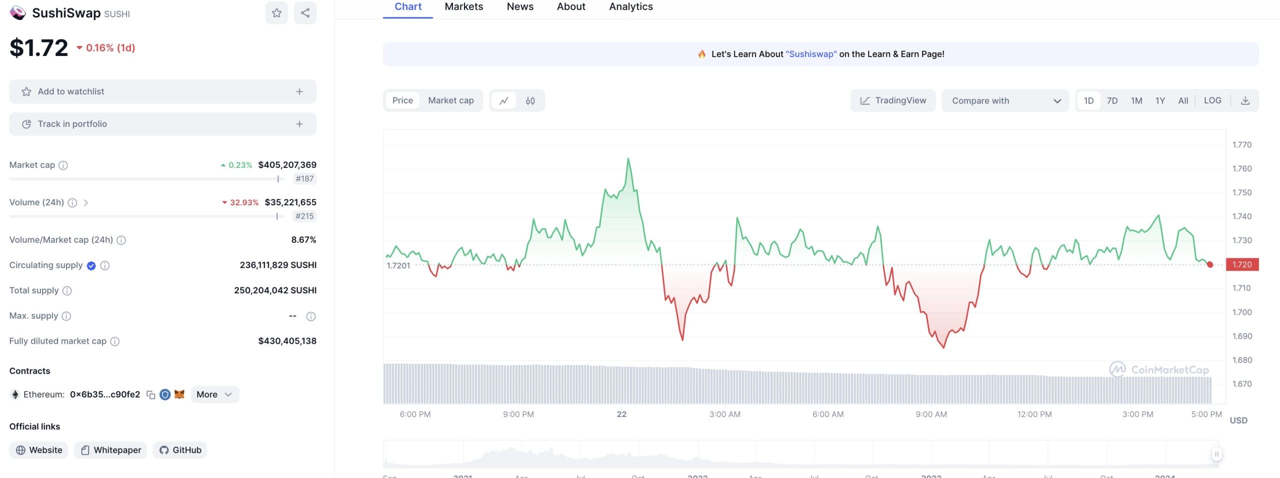Switch to line chart view icon

point(504,101)
